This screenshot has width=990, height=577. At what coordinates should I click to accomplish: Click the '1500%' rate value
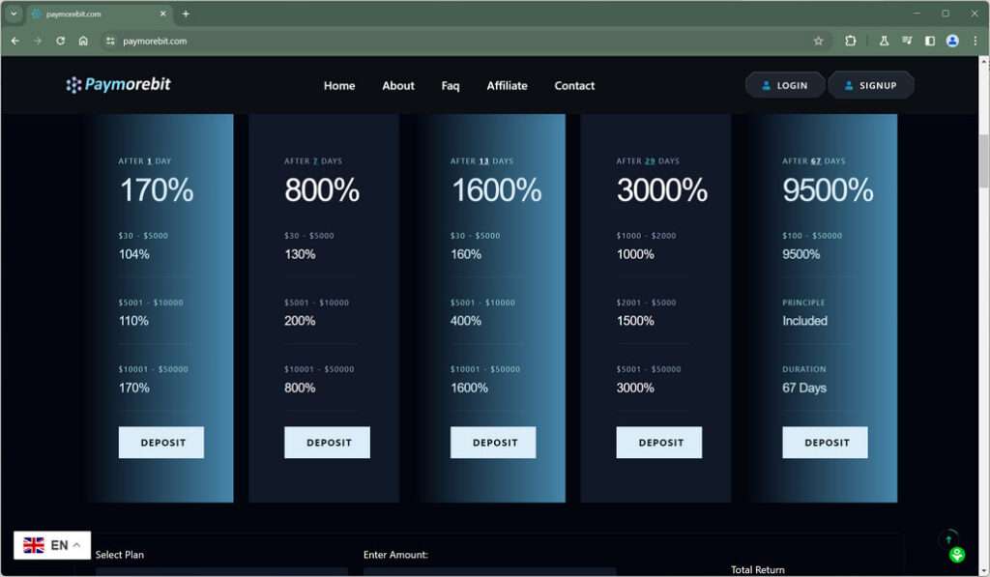(x=635, y=321)
